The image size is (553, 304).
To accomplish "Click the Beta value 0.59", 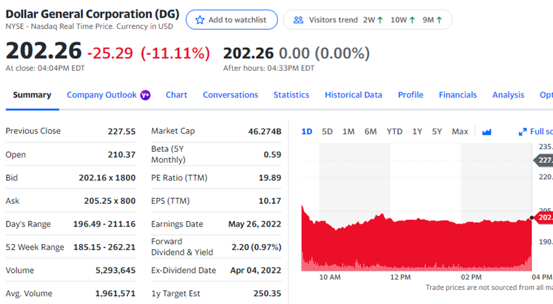I will 272,155.
